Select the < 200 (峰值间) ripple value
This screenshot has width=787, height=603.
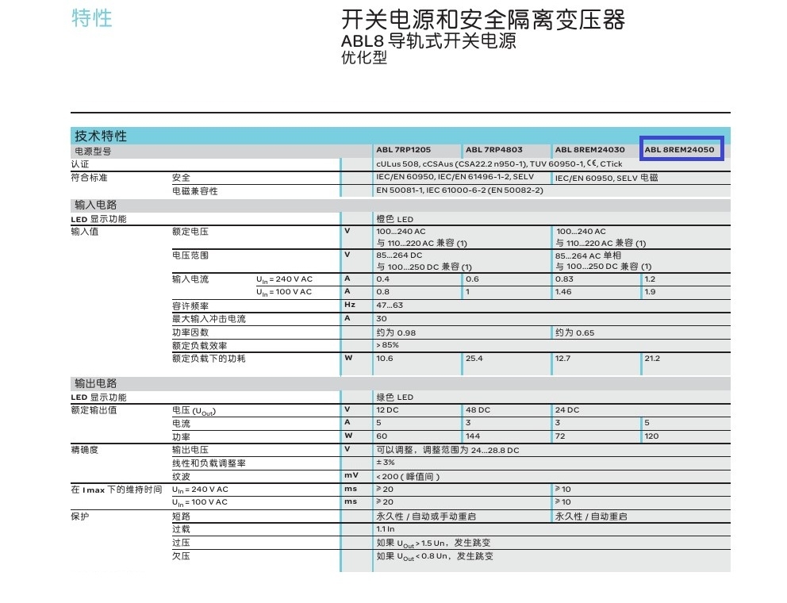click(x=408, y=477)
